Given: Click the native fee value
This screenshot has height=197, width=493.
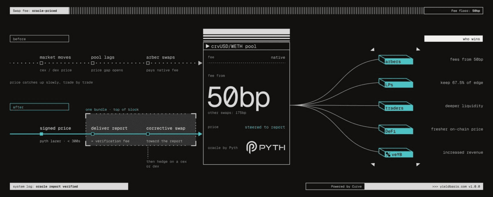Looking at the screenshot, I should [x=278, y=57].
